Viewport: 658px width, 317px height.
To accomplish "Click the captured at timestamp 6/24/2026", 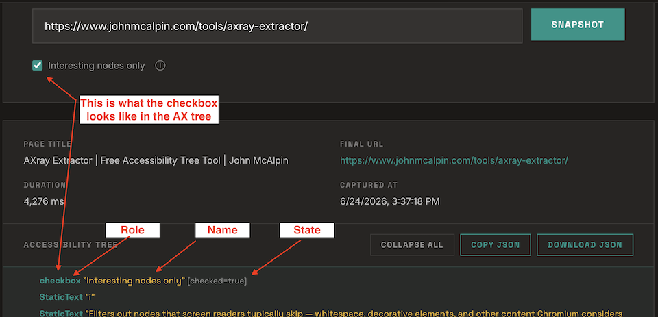I will click(390, 201).
